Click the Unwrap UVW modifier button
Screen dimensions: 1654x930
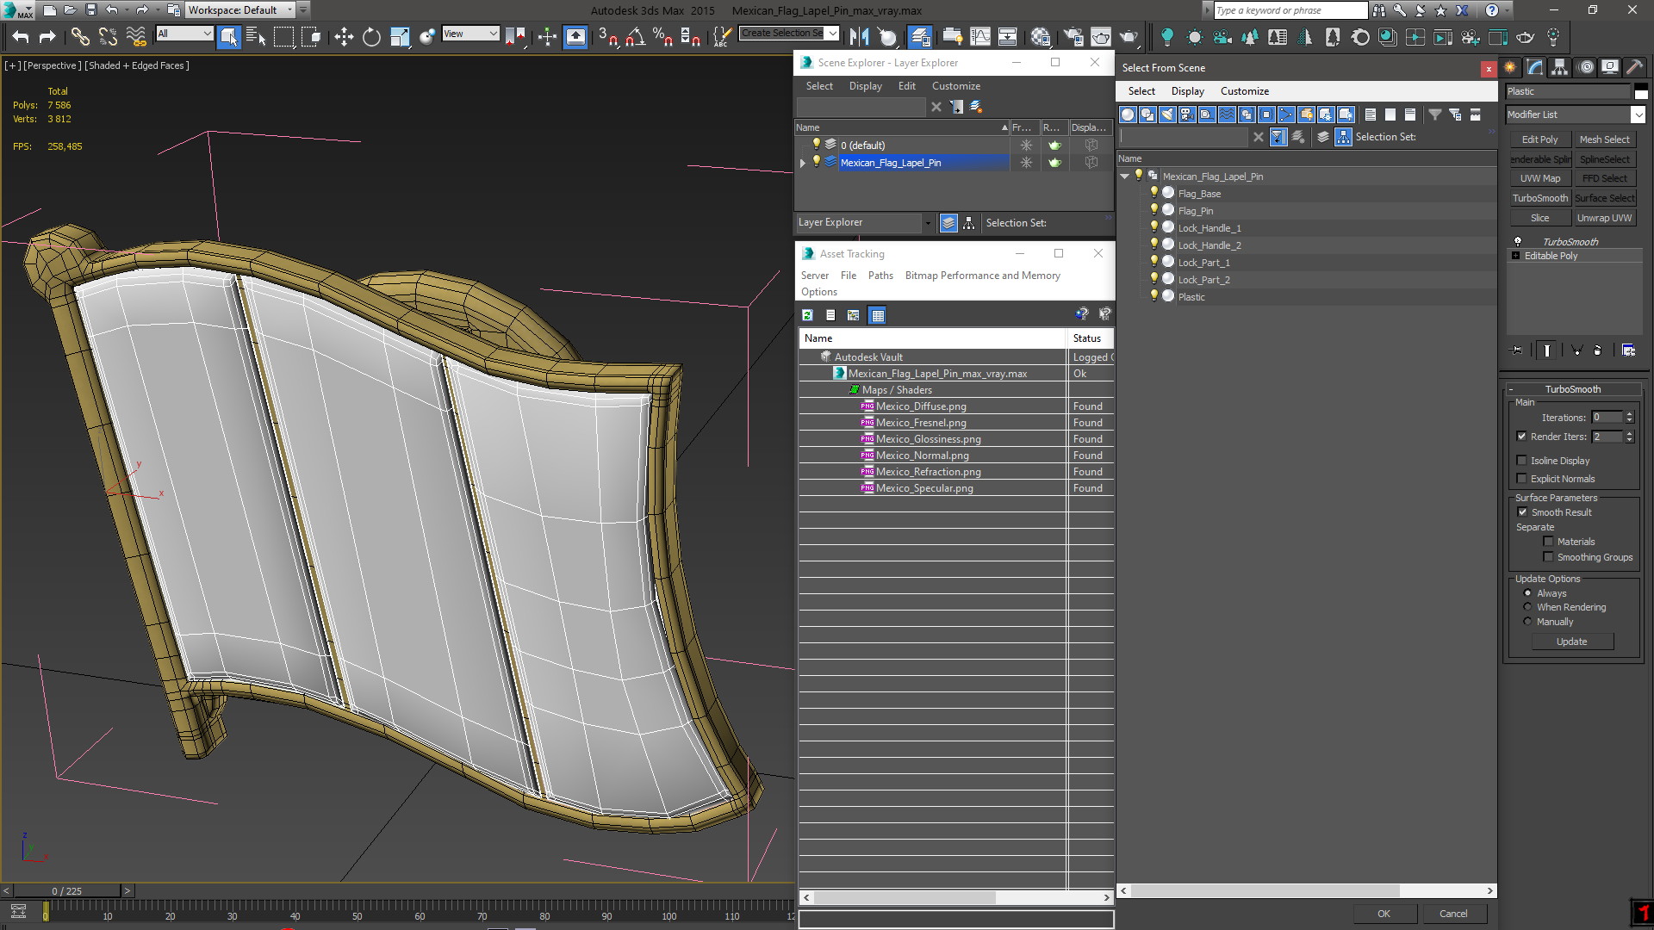coord(1604,218)
